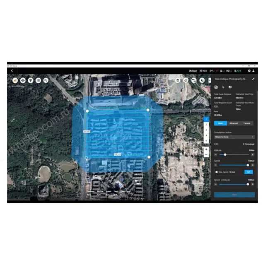Click the Altitude slider handle
The height and width of the screenshot is (265, 265).
[225, 154]
